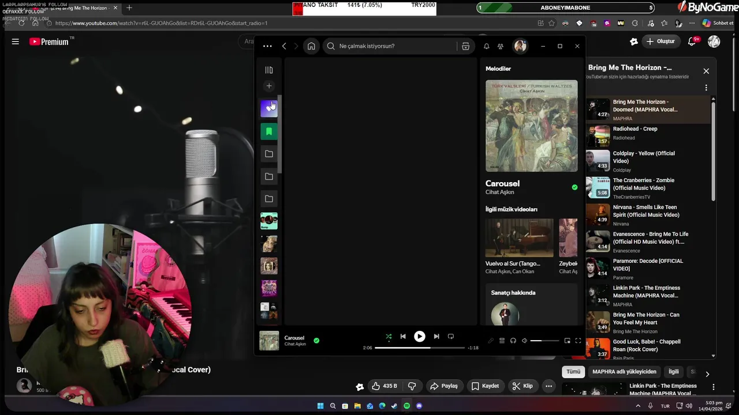
Task: Open Vuelvo al Sur music video thumbnail
Action: click(x=519, y=237)
